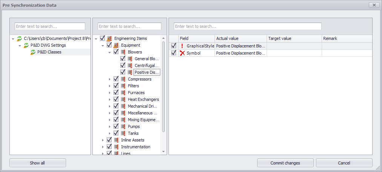Toggle the Equipment checkbox
382x172 pixels.
(109, 45)
